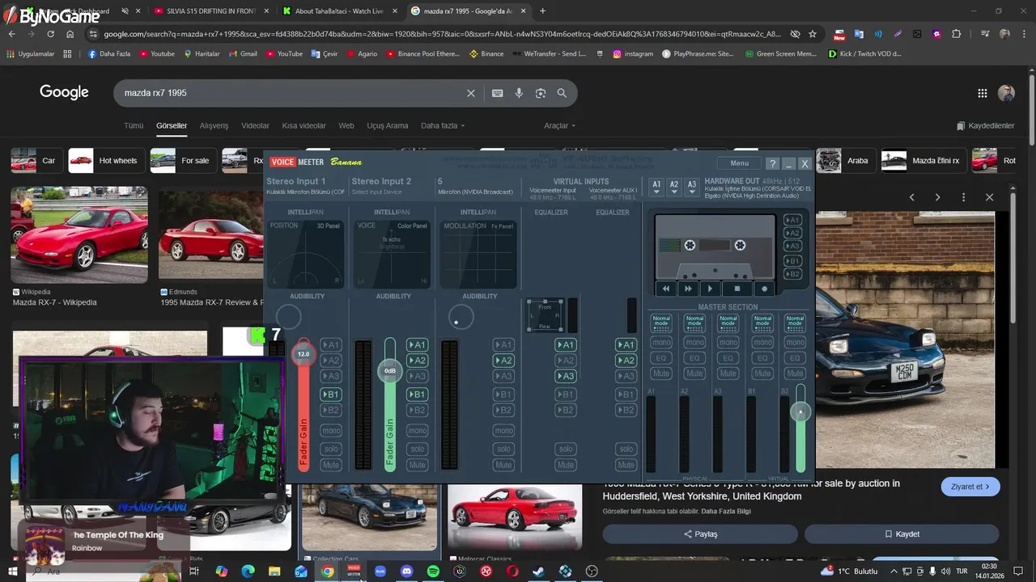The width and height of the screenshot is (1036, 582).
Task: Click the B2 master bus fader knob
Action: (800, 412)
